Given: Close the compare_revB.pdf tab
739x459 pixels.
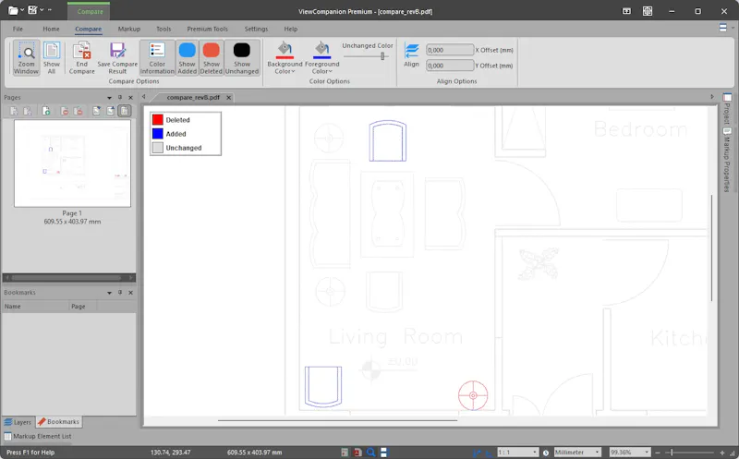Looking at the screenshot, I should [228, 98].
